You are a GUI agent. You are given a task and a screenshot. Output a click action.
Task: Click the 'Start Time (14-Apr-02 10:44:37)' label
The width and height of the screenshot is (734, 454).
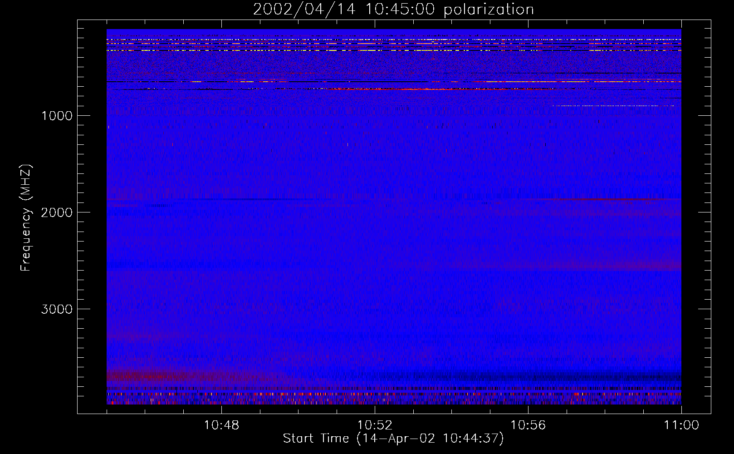(393, 439)
